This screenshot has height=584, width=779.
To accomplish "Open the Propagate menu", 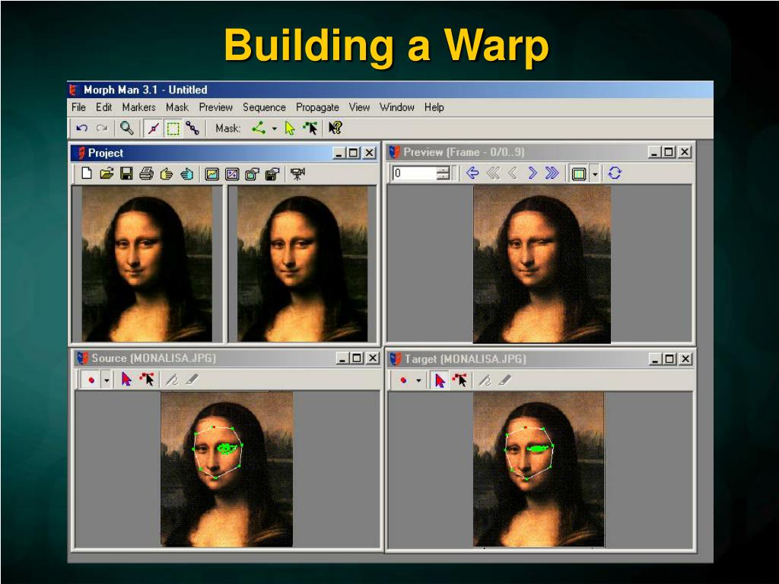I will pos(317,107).
